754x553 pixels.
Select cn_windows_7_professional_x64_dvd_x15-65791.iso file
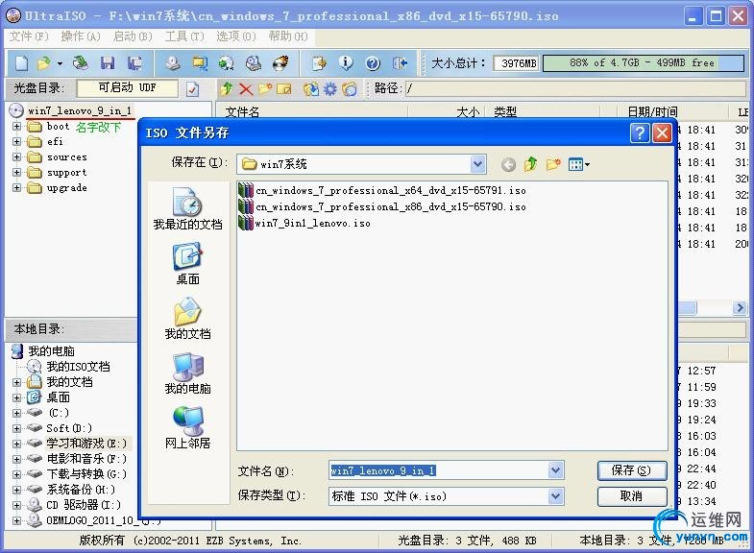382,191
